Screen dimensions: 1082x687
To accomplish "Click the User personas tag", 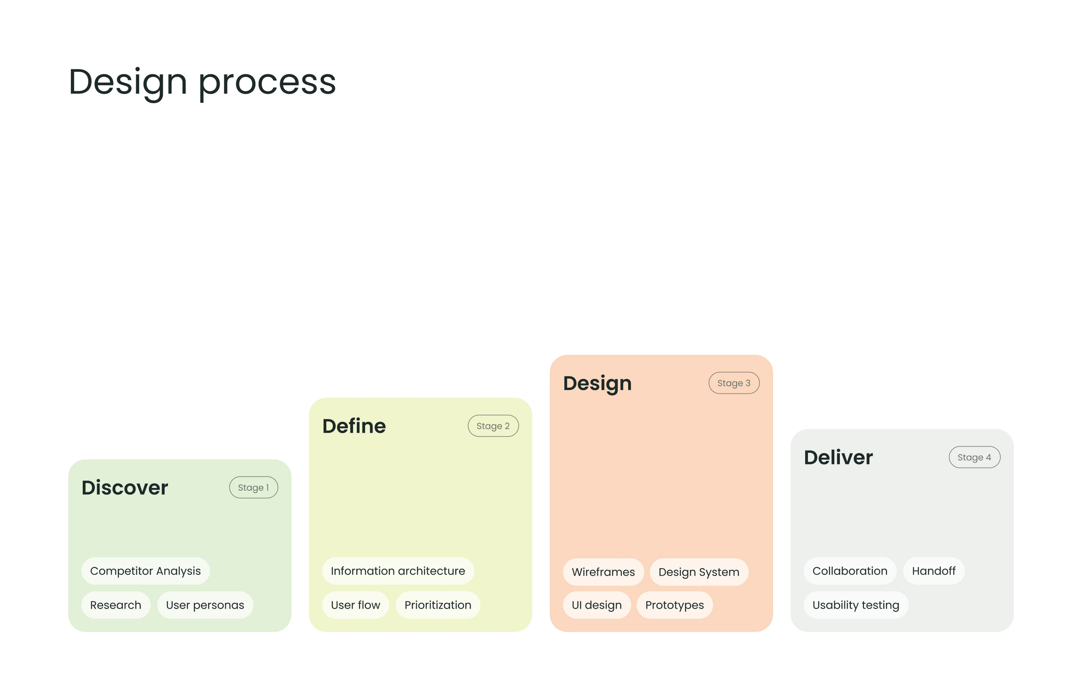I will pyautogui.click(x=205, y=605).
